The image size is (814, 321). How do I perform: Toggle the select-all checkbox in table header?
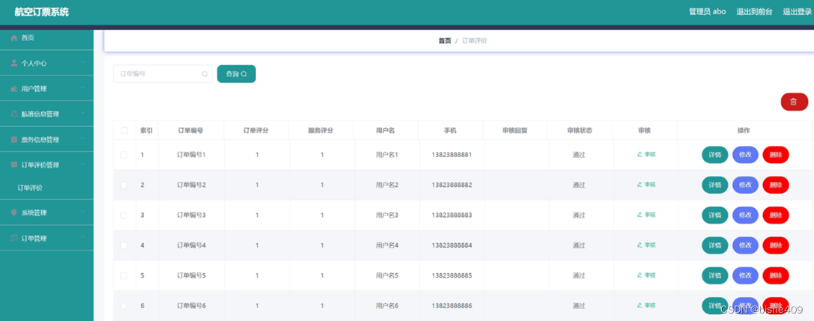coord(124,131)
